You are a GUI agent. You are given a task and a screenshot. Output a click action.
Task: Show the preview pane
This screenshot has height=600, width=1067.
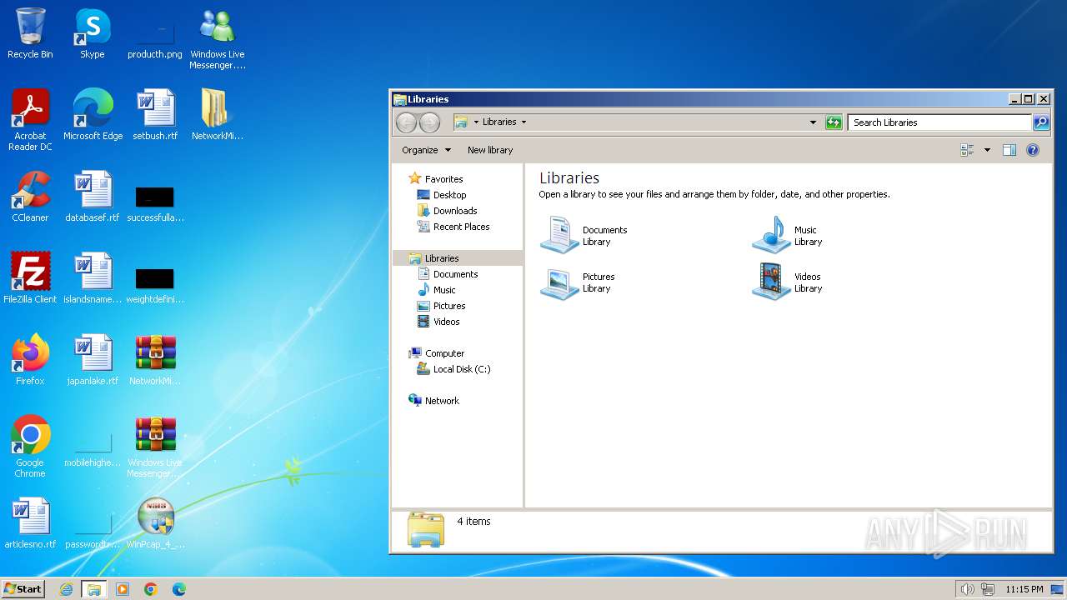[x=1009, y=150]
